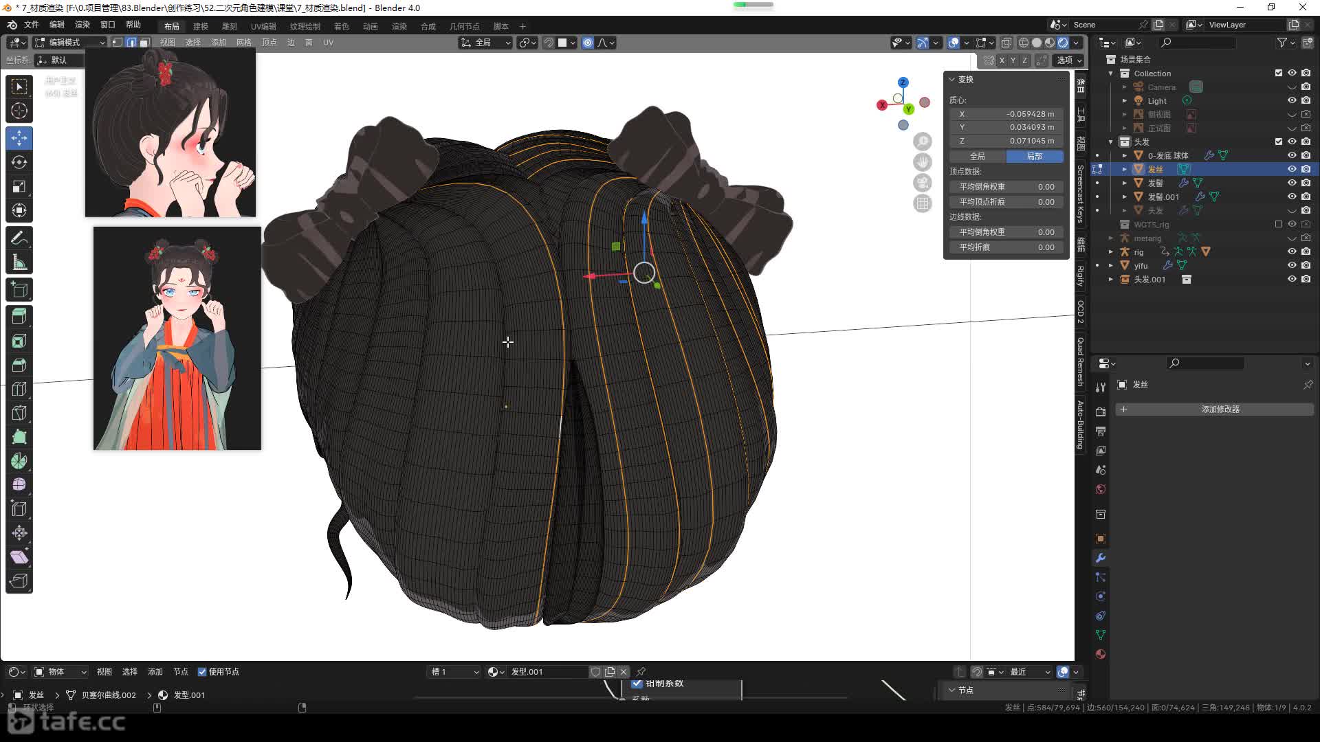Open the Modifiers properties tab wrench icon

[x=1101, y=558]
